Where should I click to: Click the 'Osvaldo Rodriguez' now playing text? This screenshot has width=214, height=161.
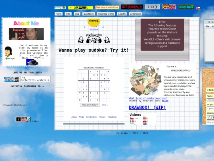point(15,105)
